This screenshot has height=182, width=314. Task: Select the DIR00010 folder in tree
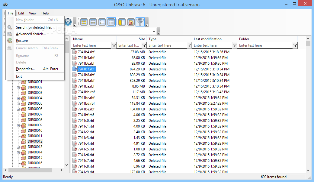35,131
